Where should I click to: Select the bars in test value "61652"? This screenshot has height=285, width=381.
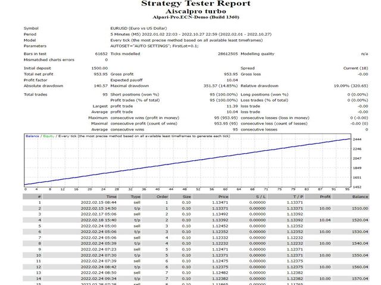point(101,54)
